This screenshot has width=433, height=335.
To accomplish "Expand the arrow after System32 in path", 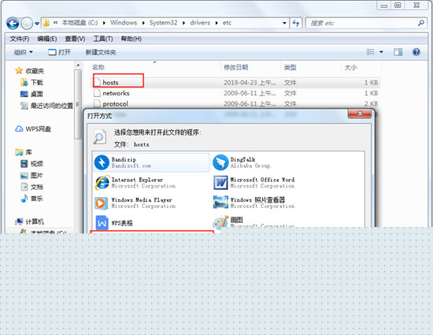I will pyautogui.click(x=183, y=23).
